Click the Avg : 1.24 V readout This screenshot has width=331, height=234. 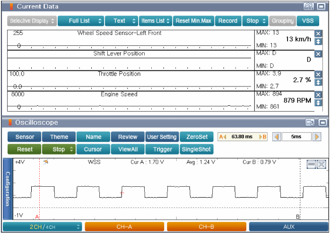pos(201,162)
